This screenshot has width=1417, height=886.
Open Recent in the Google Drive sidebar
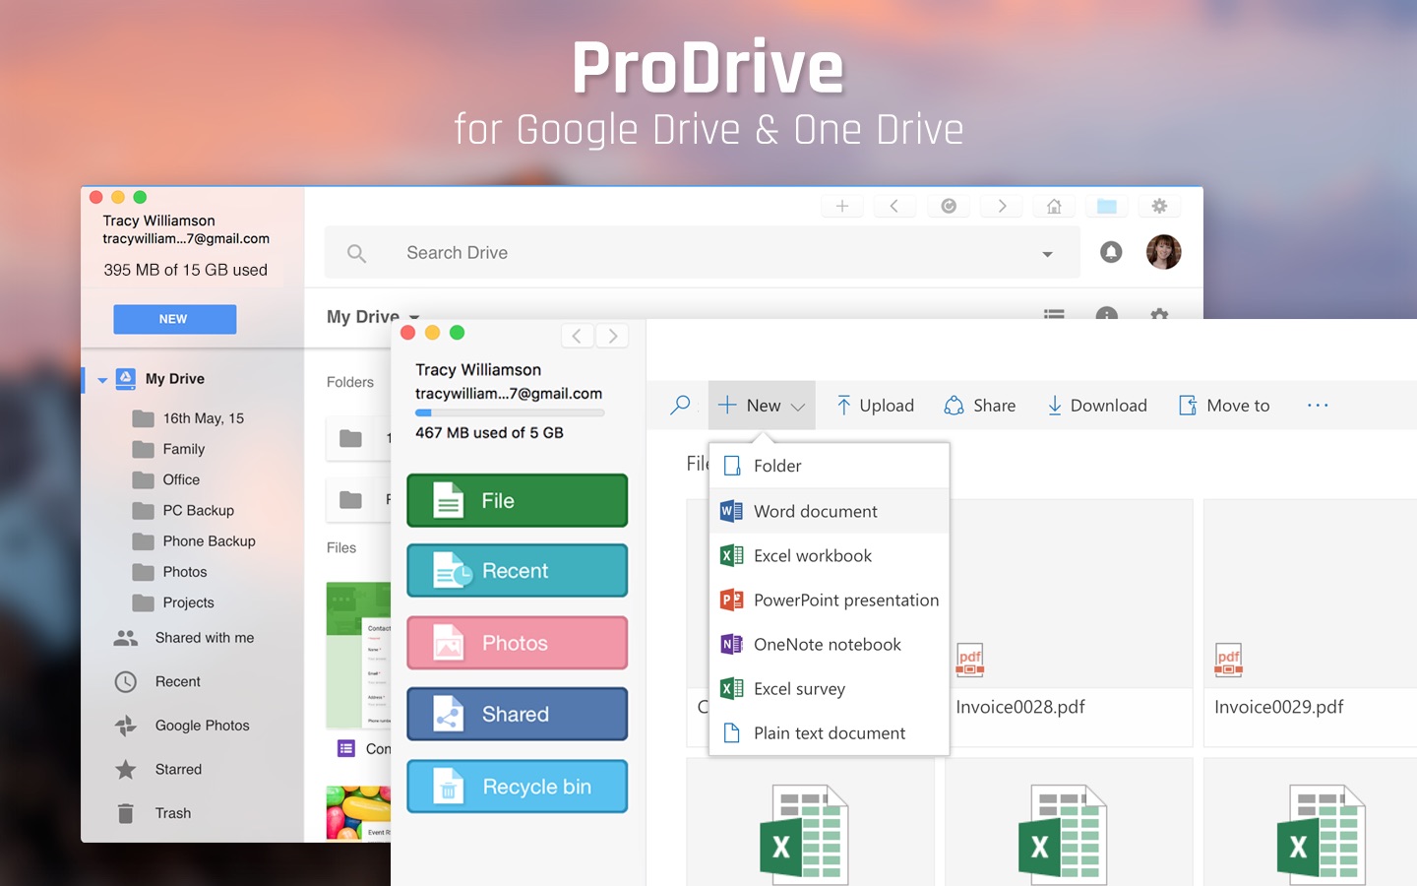point(157,681)
